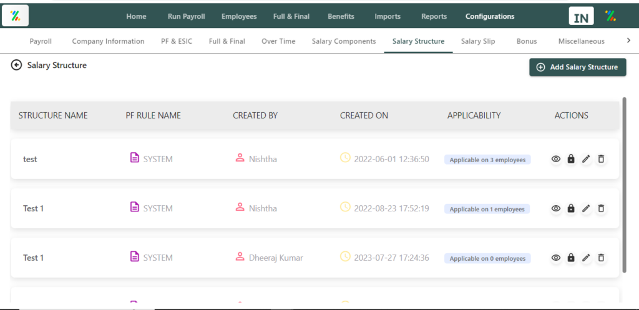View the 'test' salary structure (eye icon)
Image resolution: width=639 pixels, height=310 pixels.
[556, 159]
